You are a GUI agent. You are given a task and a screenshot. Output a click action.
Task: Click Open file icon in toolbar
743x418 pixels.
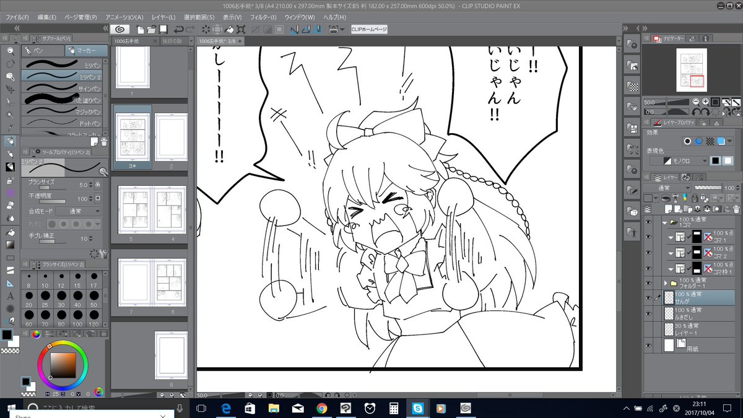click(x=152, y=29)
